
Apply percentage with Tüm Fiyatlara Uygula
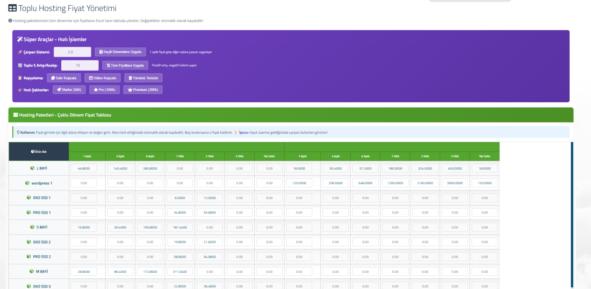pyautogui.click(x=125, y=65)
